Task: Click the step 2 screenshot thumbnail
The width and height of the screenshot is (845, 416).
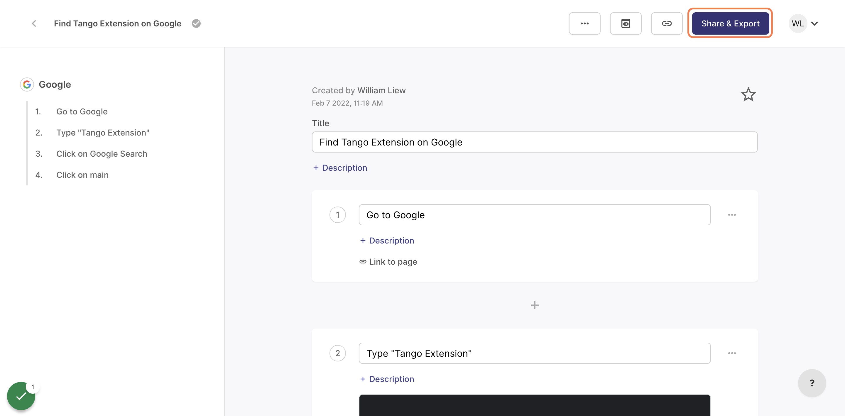Action: [534, 405]
